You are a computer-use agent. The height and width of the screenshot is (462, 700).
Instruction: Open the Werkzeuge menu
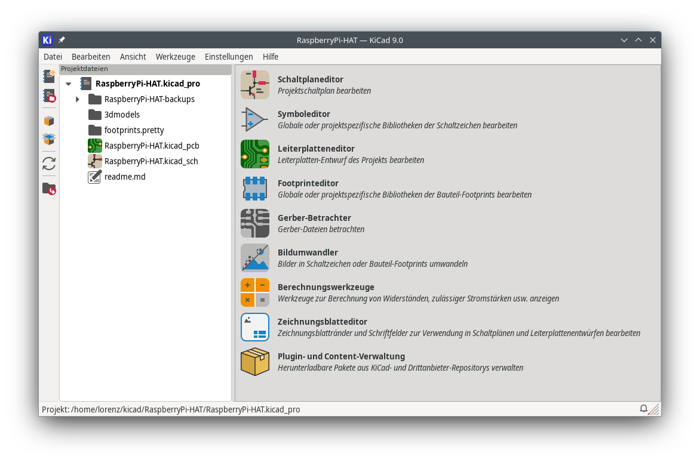click(x=175, y=57)
